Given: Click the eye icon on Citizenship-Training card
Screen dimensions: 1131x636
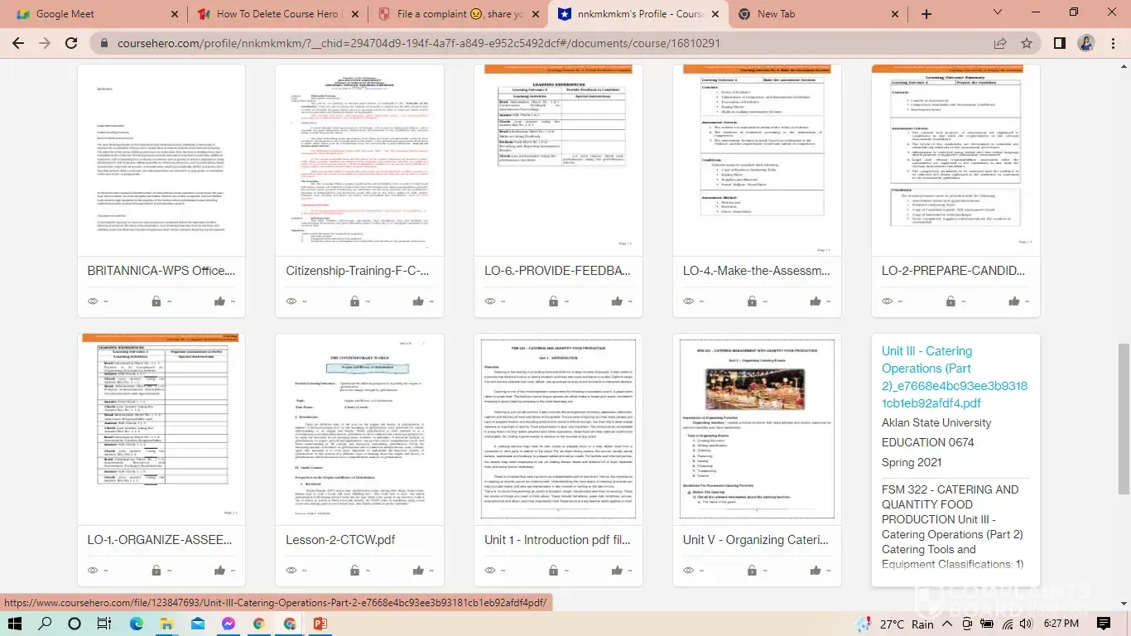Looking at the screenshot, I should point(291,301).
